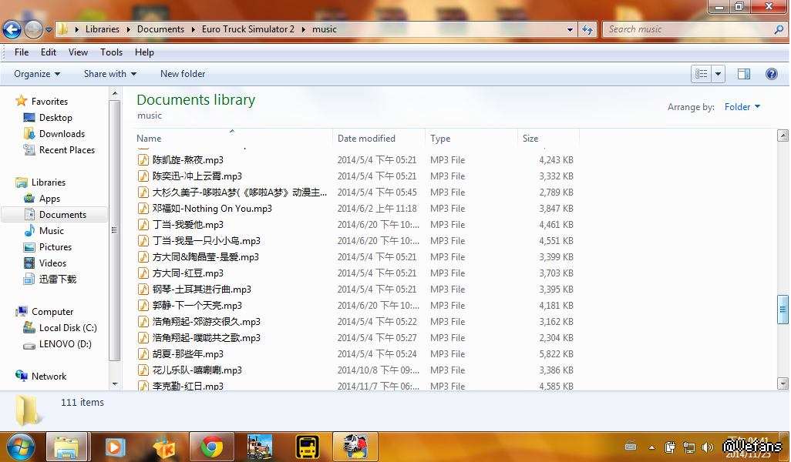This screenshot has width=791, height=462.
Task: Open recent pages dropdown next to Forward
Action: pos(49,30)
